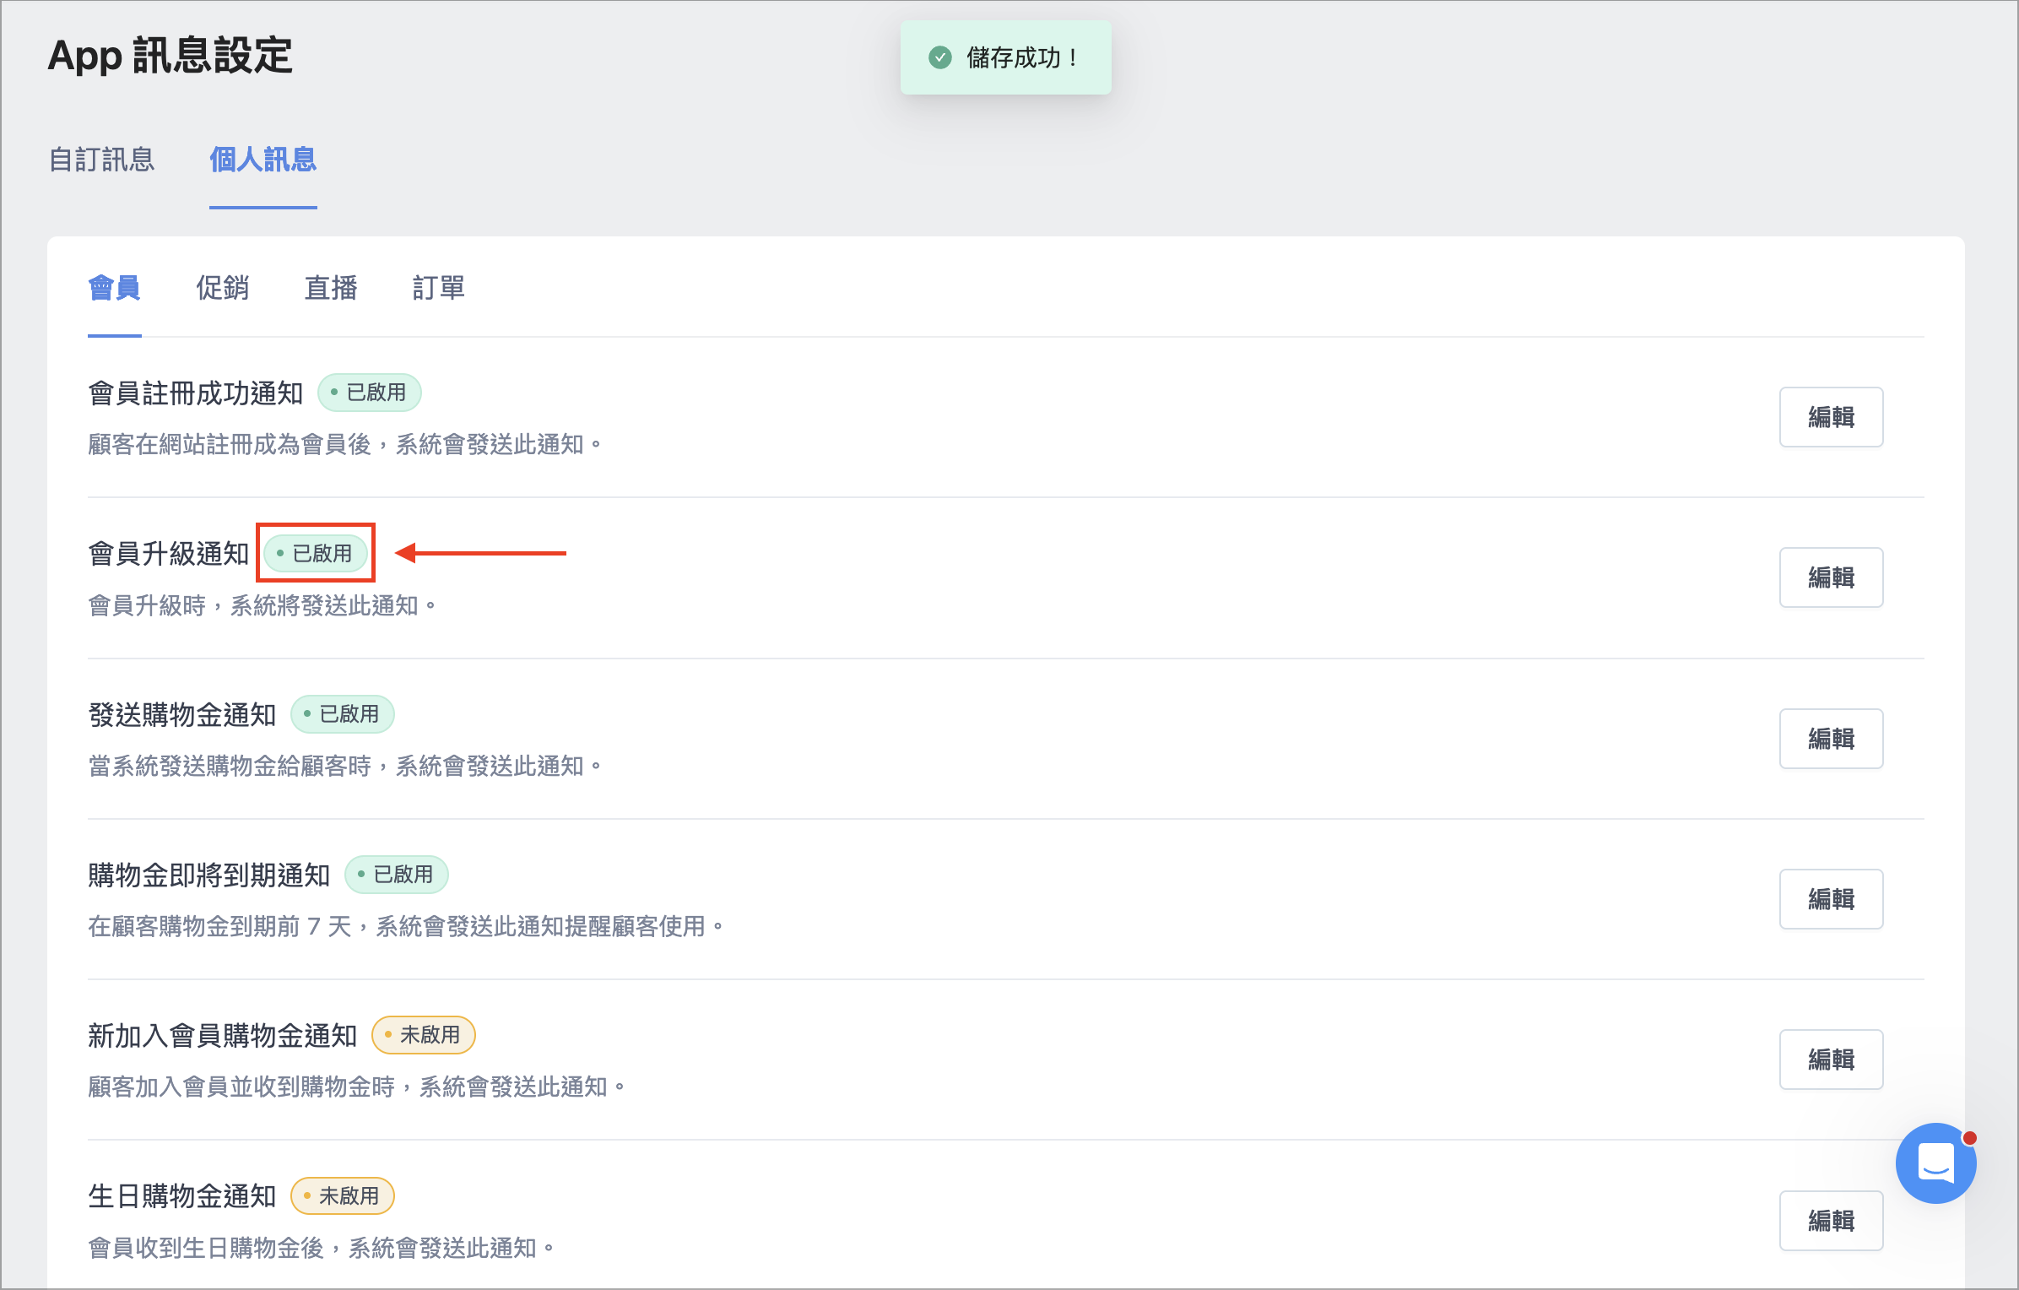Click the 儲存成功！ toast message text
The image size is (2019, 1290).
(1022, 57)
